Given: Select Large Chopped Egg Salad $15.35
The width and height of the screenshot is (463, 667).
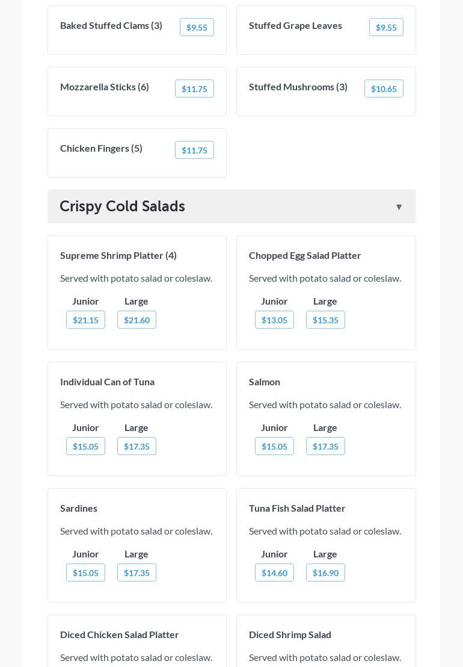Looking at the screenshot, I should click(325, 320).
